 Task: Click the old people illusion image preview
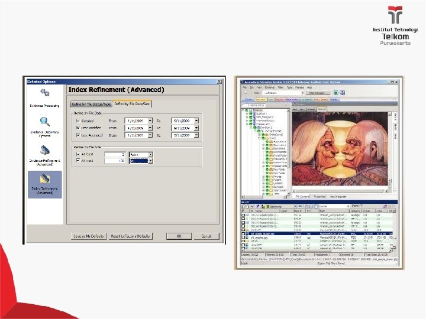click(x=340, y=149)
